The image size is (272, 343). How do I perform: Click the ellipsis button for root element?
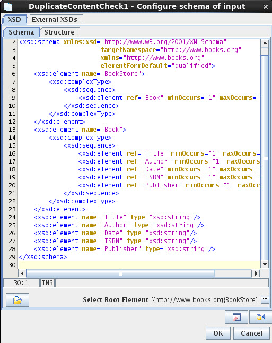(x=265, y=299)
